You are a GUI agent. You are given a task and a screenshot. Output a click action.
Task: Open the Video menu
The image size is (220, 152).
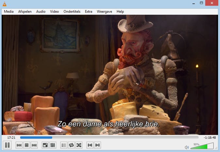[x=55, y=11]
